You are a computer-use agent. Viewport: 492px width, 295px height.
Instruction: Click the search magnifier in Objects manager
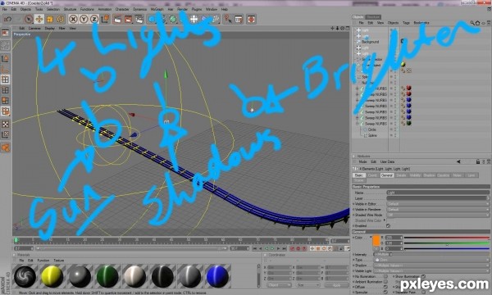click(x=472, y=23)
